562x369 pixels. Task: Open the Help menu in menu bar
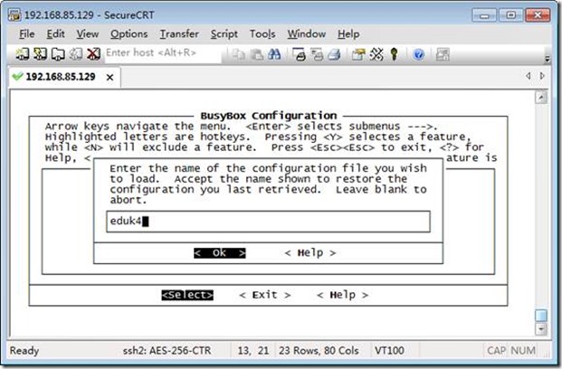point(348,34)
